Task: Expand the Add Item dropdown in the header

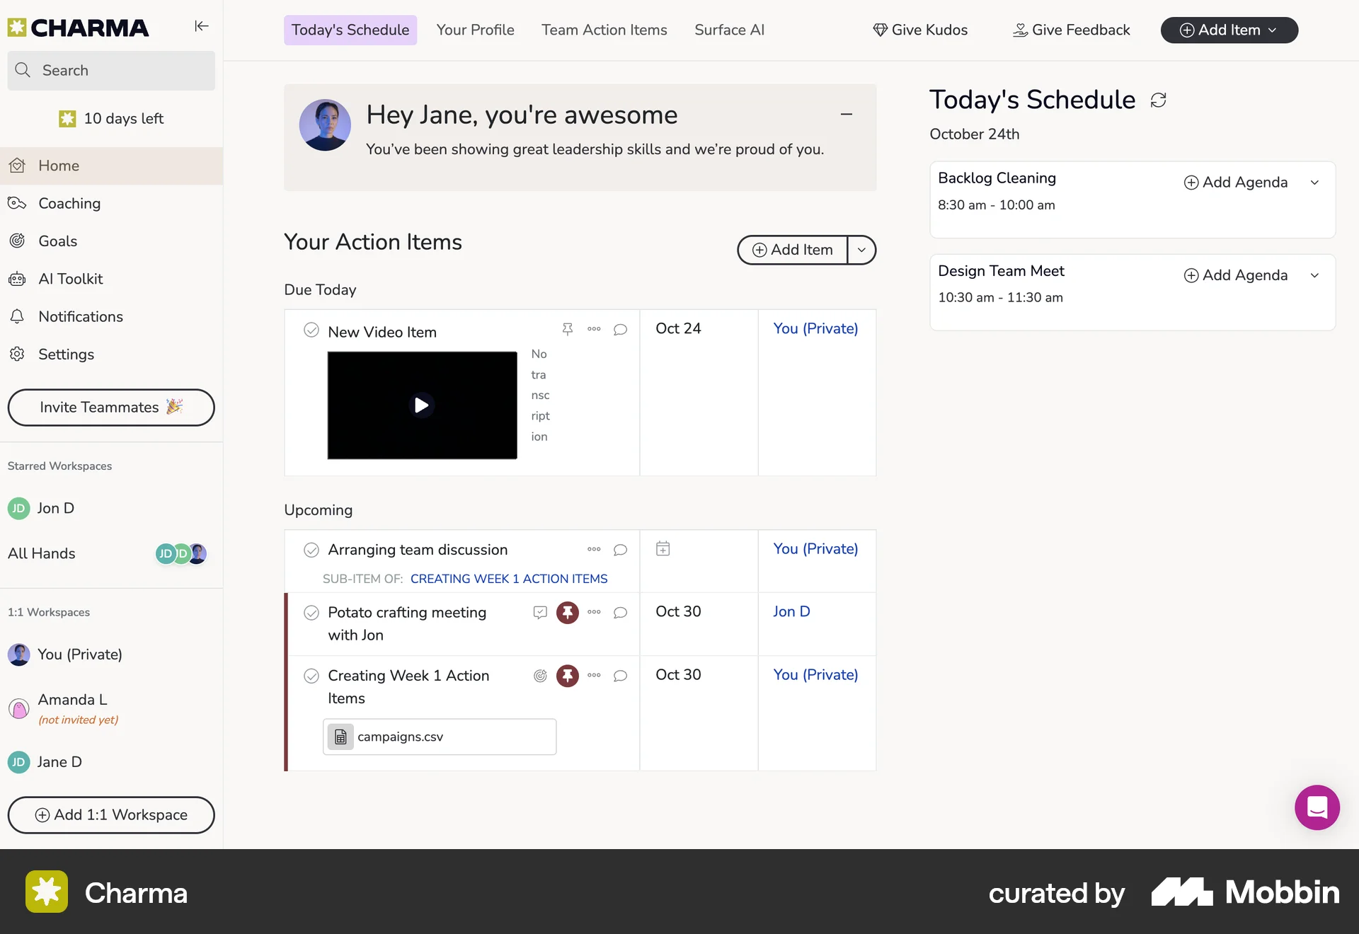Action: point(1273,30)
